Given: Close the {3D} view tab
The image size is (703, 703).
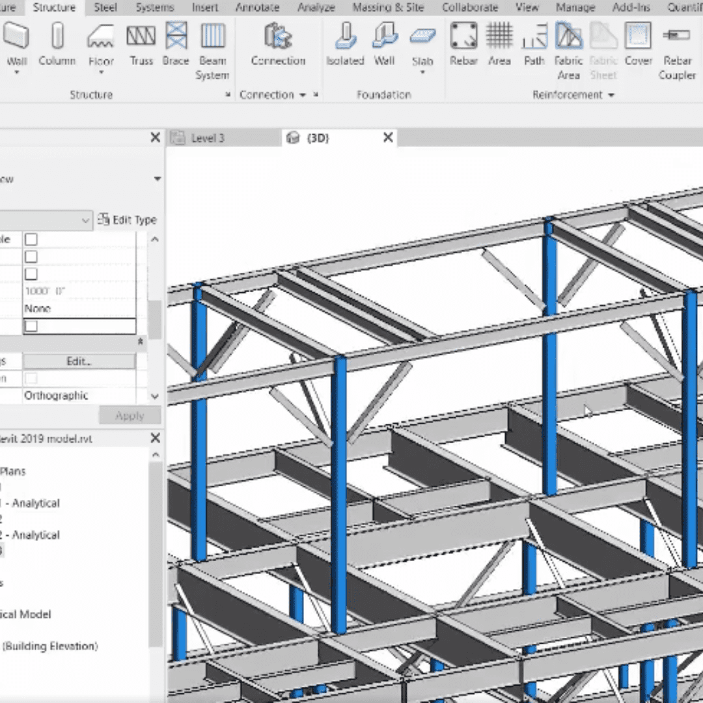Looking at the screenshot, I should point(388,137).
